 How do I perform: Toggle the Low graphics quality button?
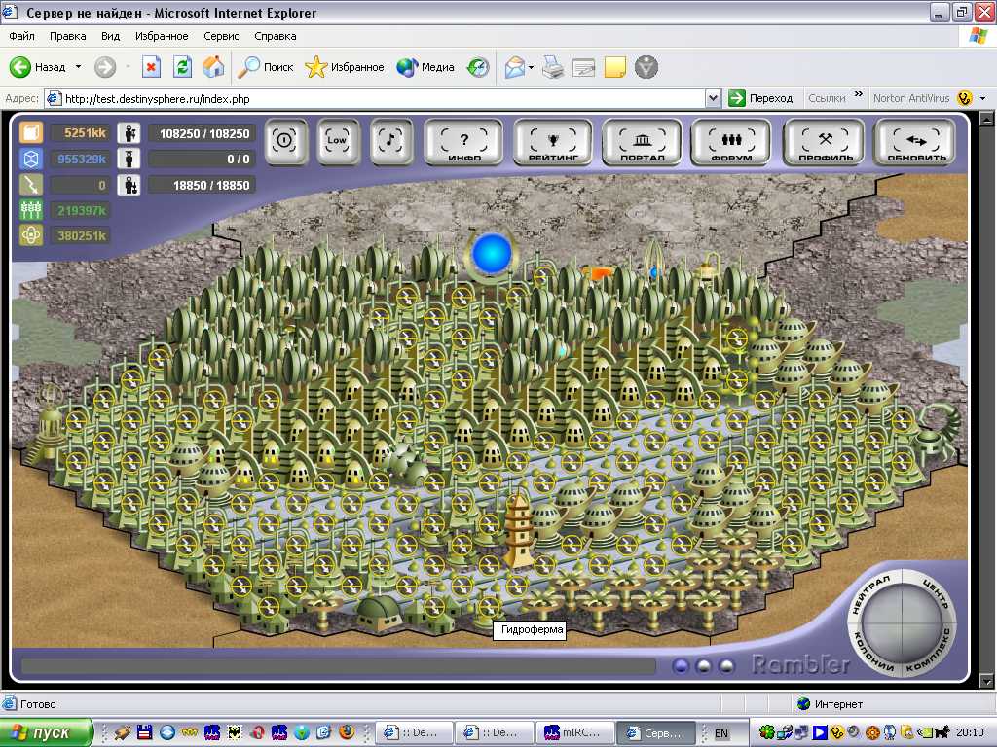pos(337,140)
